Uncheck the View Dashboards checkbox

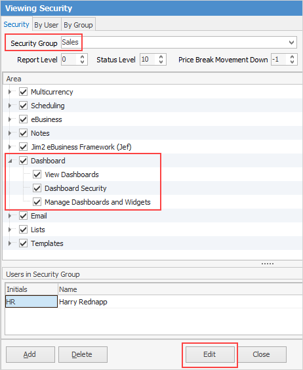tap(37, 175)
